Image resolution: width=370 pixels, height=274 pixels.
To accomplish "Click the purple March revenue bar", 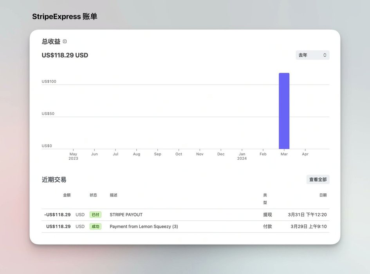I will [284, 111].
